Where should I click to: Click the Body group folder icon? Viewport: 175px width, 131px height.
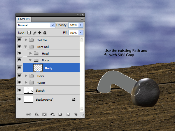[36, 60]
